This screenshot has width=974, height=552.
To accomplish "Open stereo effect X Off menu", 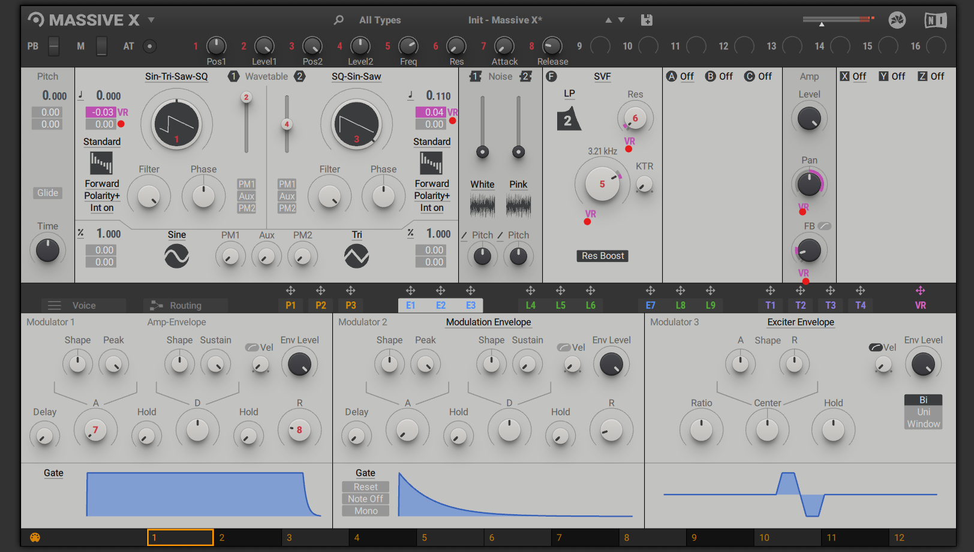I will pos(859,76).
